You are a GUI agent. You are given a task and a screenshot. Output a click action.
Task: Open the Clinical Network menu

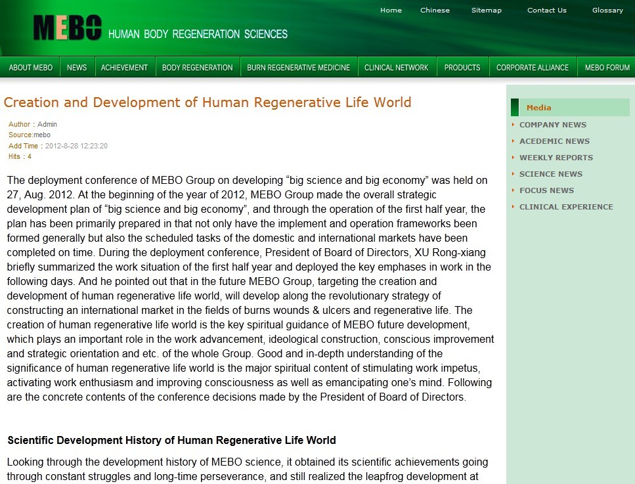coord(396,67)
